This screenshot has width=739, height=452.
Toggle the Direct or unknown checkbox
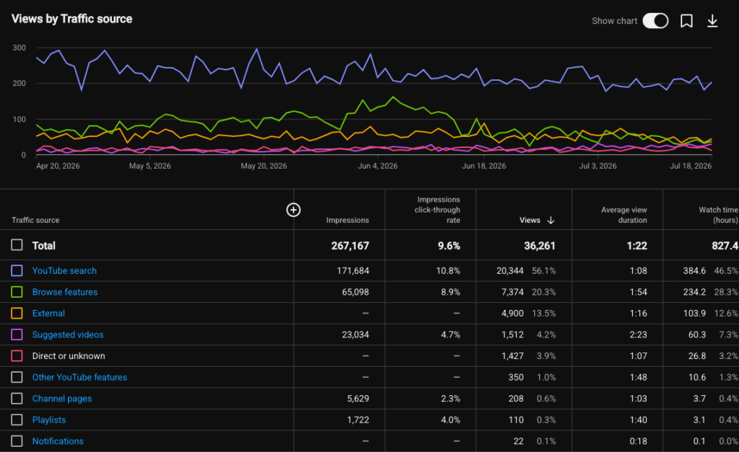coord(17,356)
